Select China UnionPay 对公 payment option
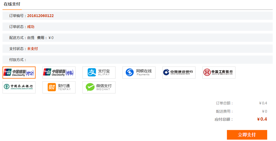 (x=19, y=73)
